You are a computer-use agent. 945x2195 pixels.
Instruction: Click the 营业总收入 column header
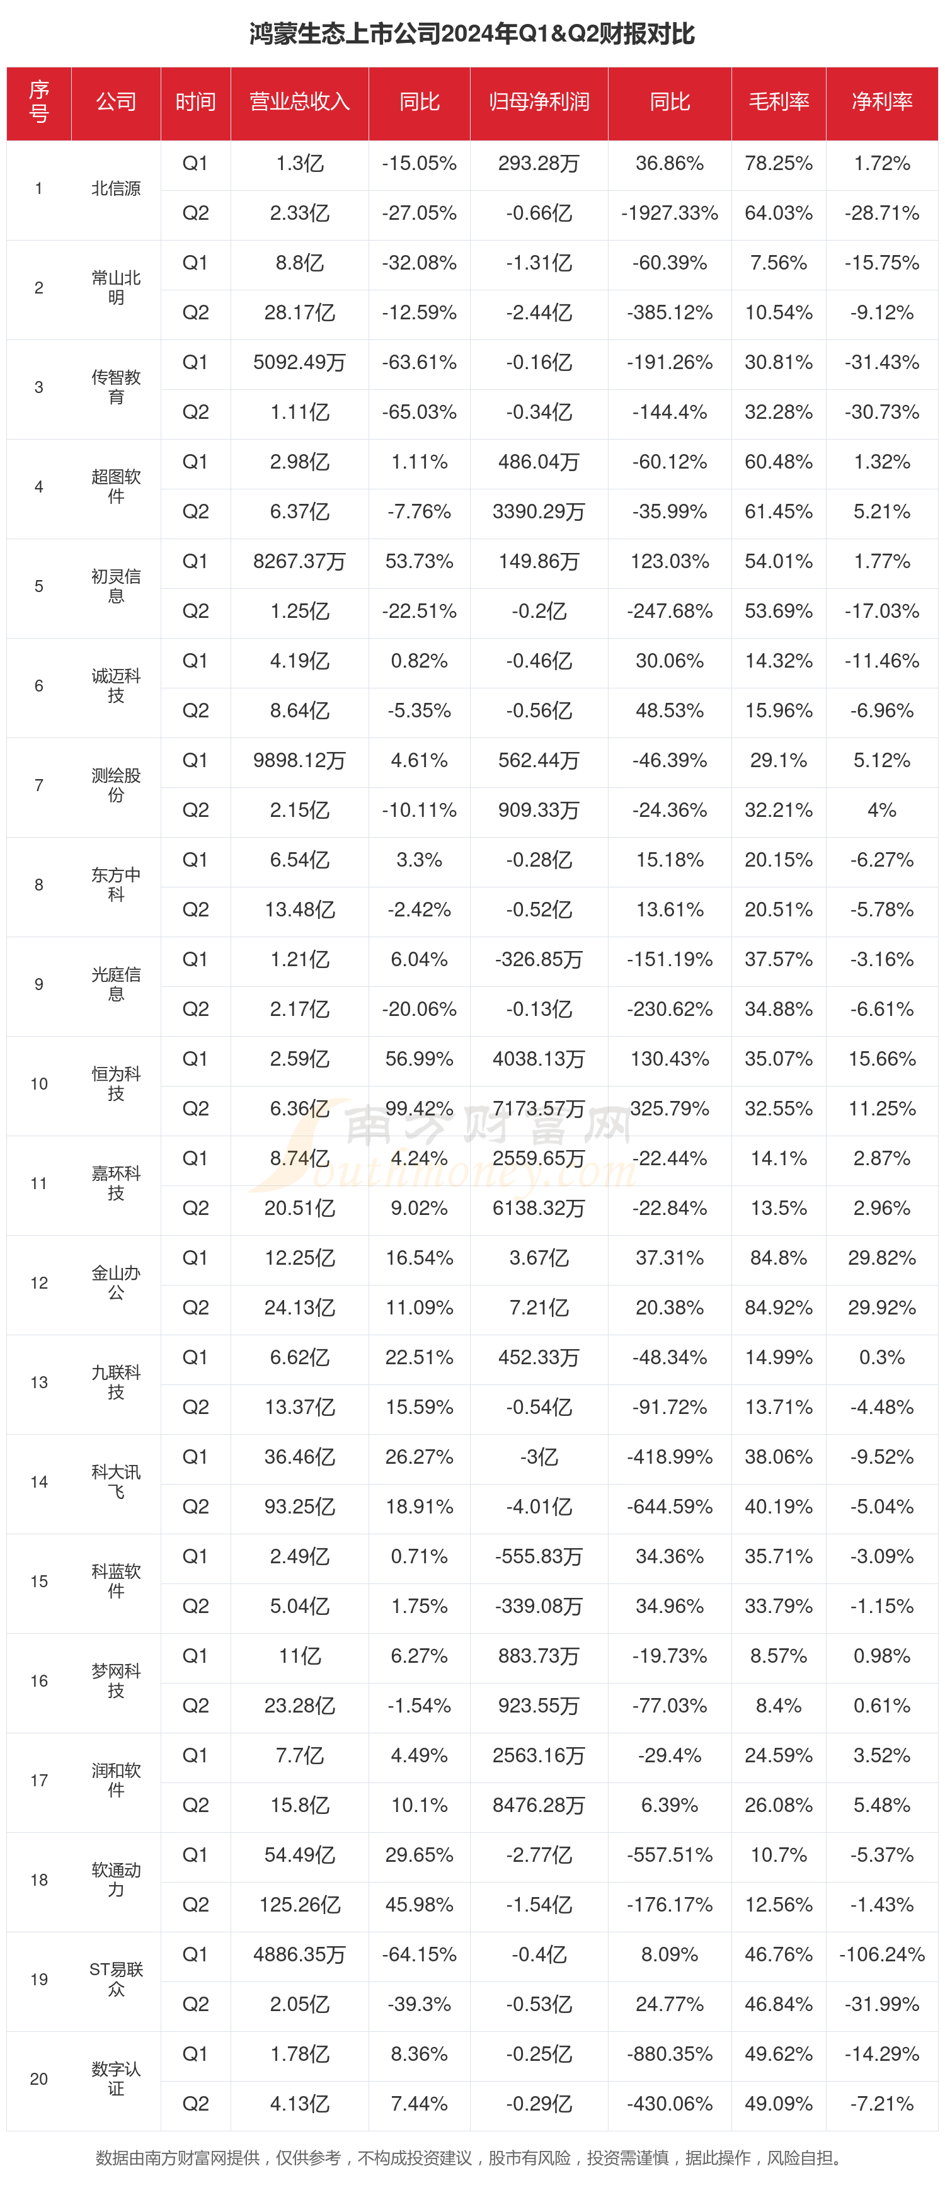click(x=299, y=102)
